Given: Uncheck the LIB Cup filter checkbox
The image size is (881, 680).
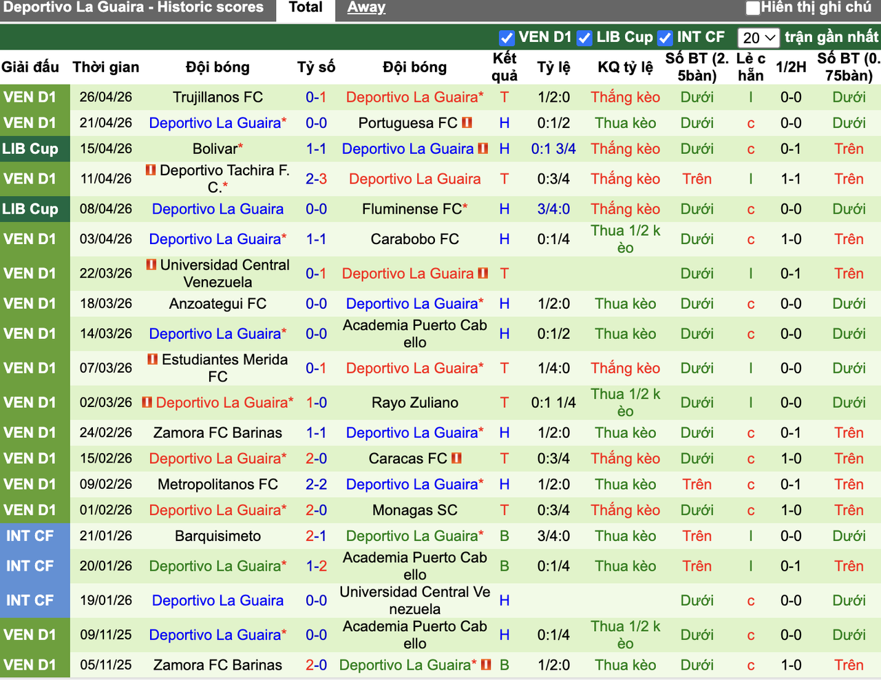Looking at the screenshot, I should click(584, 38).
